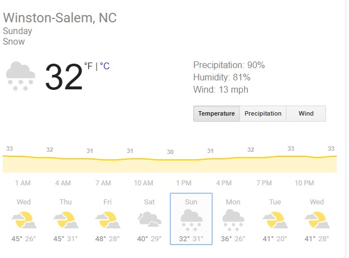Select Tuesday's partly cloudy forecast icon
Viewport: 349px width, 258px height.
point(275,220)
